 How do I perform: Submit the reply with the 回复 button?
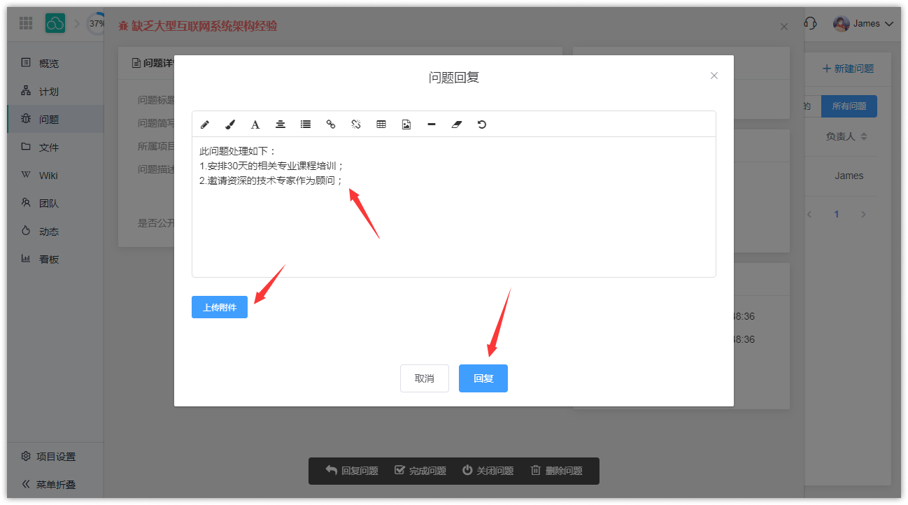point(483,378)
